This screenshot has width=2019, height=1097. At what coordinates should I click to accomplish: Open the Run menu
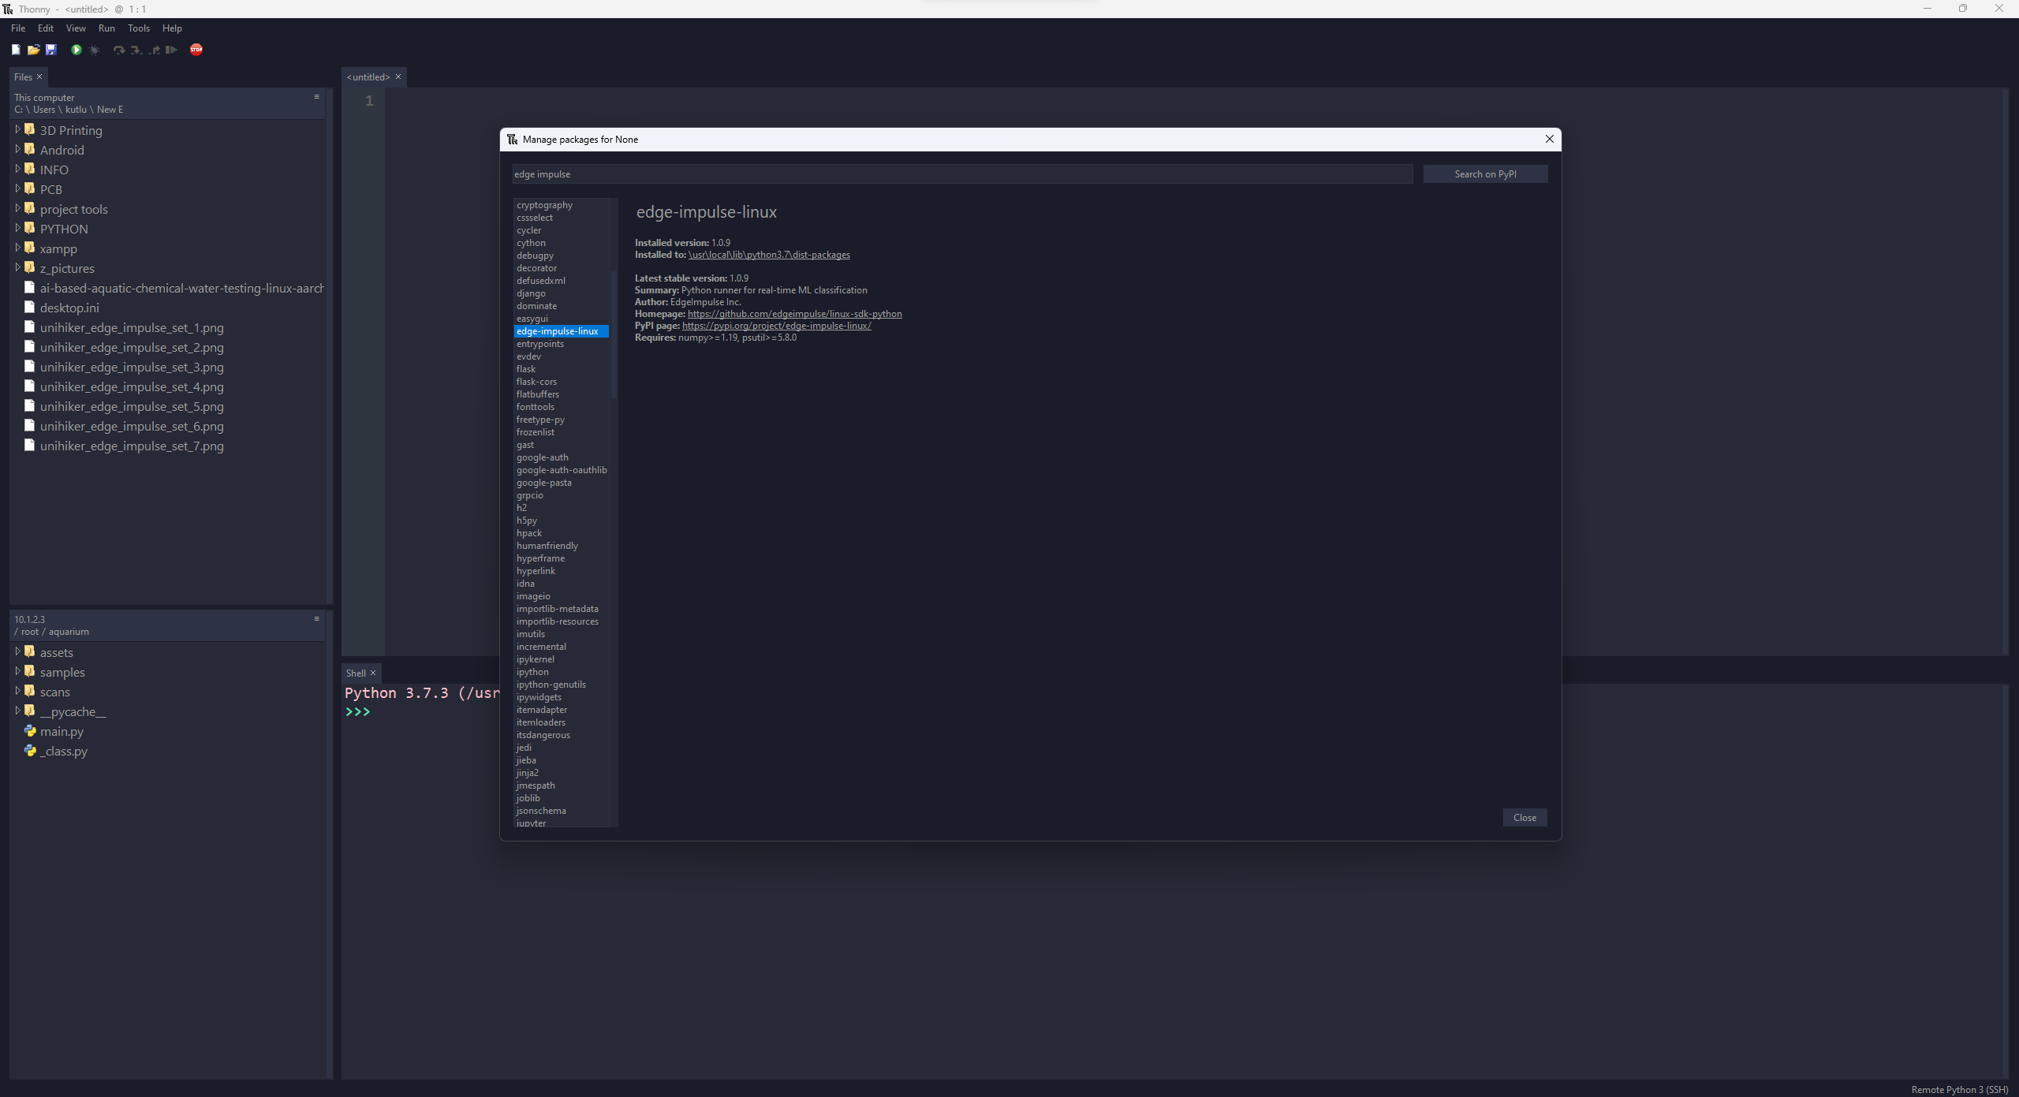point(106,28)
